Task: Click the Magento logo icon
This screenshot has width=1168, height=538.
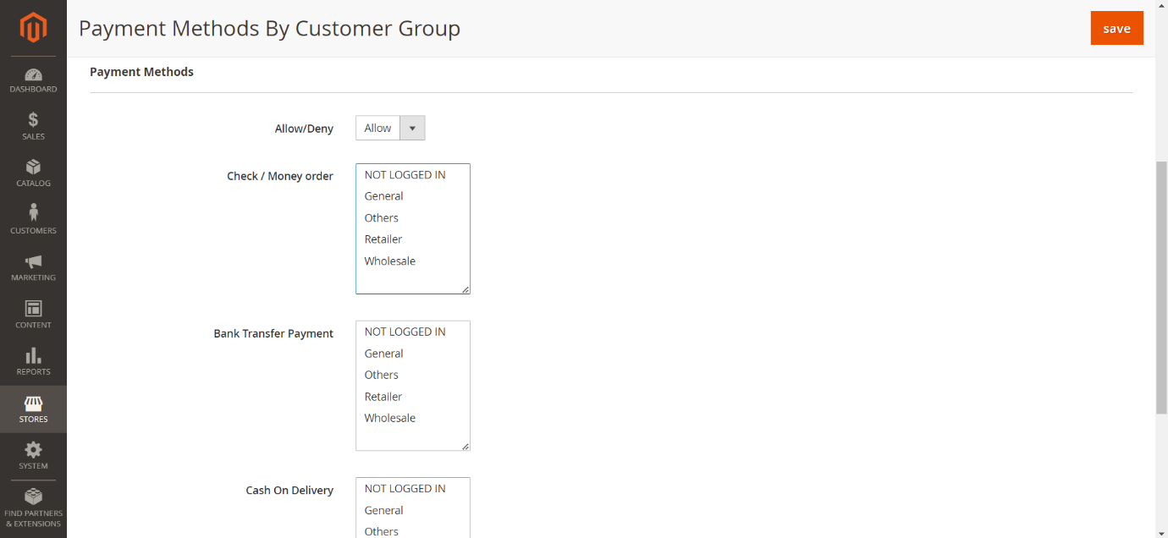Action: click(x=33, y=28)
